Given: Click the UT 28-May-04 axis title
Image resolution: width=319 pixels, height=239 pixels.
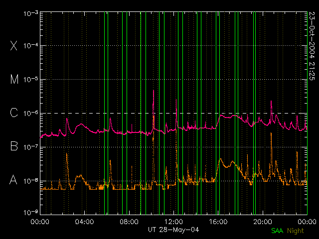Looking at the screenshot, I should tap(173, 230).
